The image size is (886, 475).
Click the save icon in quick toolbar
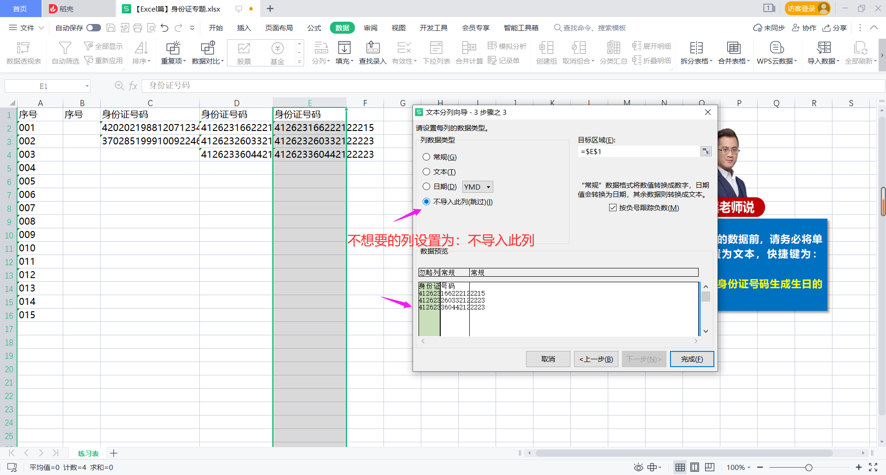click(x=111, y=28)
